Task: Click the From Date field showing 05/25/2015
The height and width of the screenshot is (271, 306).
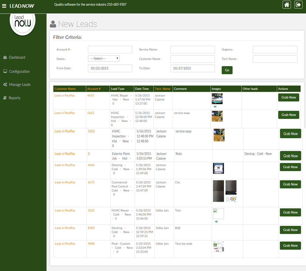Action: [x=110, y=68]
